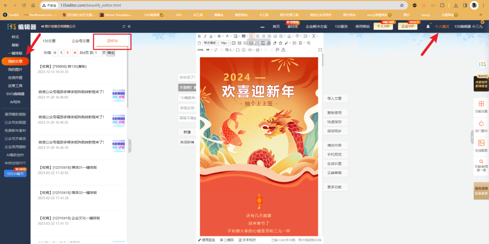This screenshot has height=244, width=489.
Task: Insert special character with Omega icon
Action: tap(238, 50)
